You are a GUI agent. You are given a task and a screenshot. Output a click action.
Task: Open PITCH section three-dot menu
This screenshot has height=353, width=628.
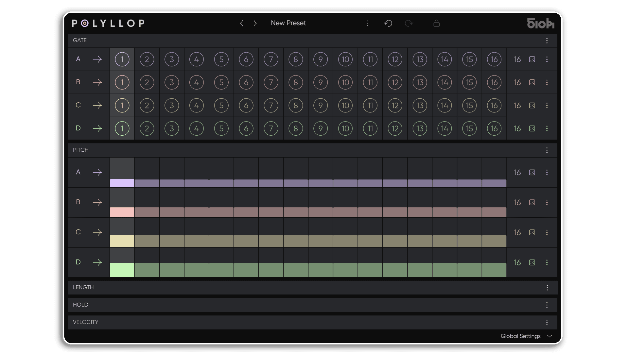(547, 150)
